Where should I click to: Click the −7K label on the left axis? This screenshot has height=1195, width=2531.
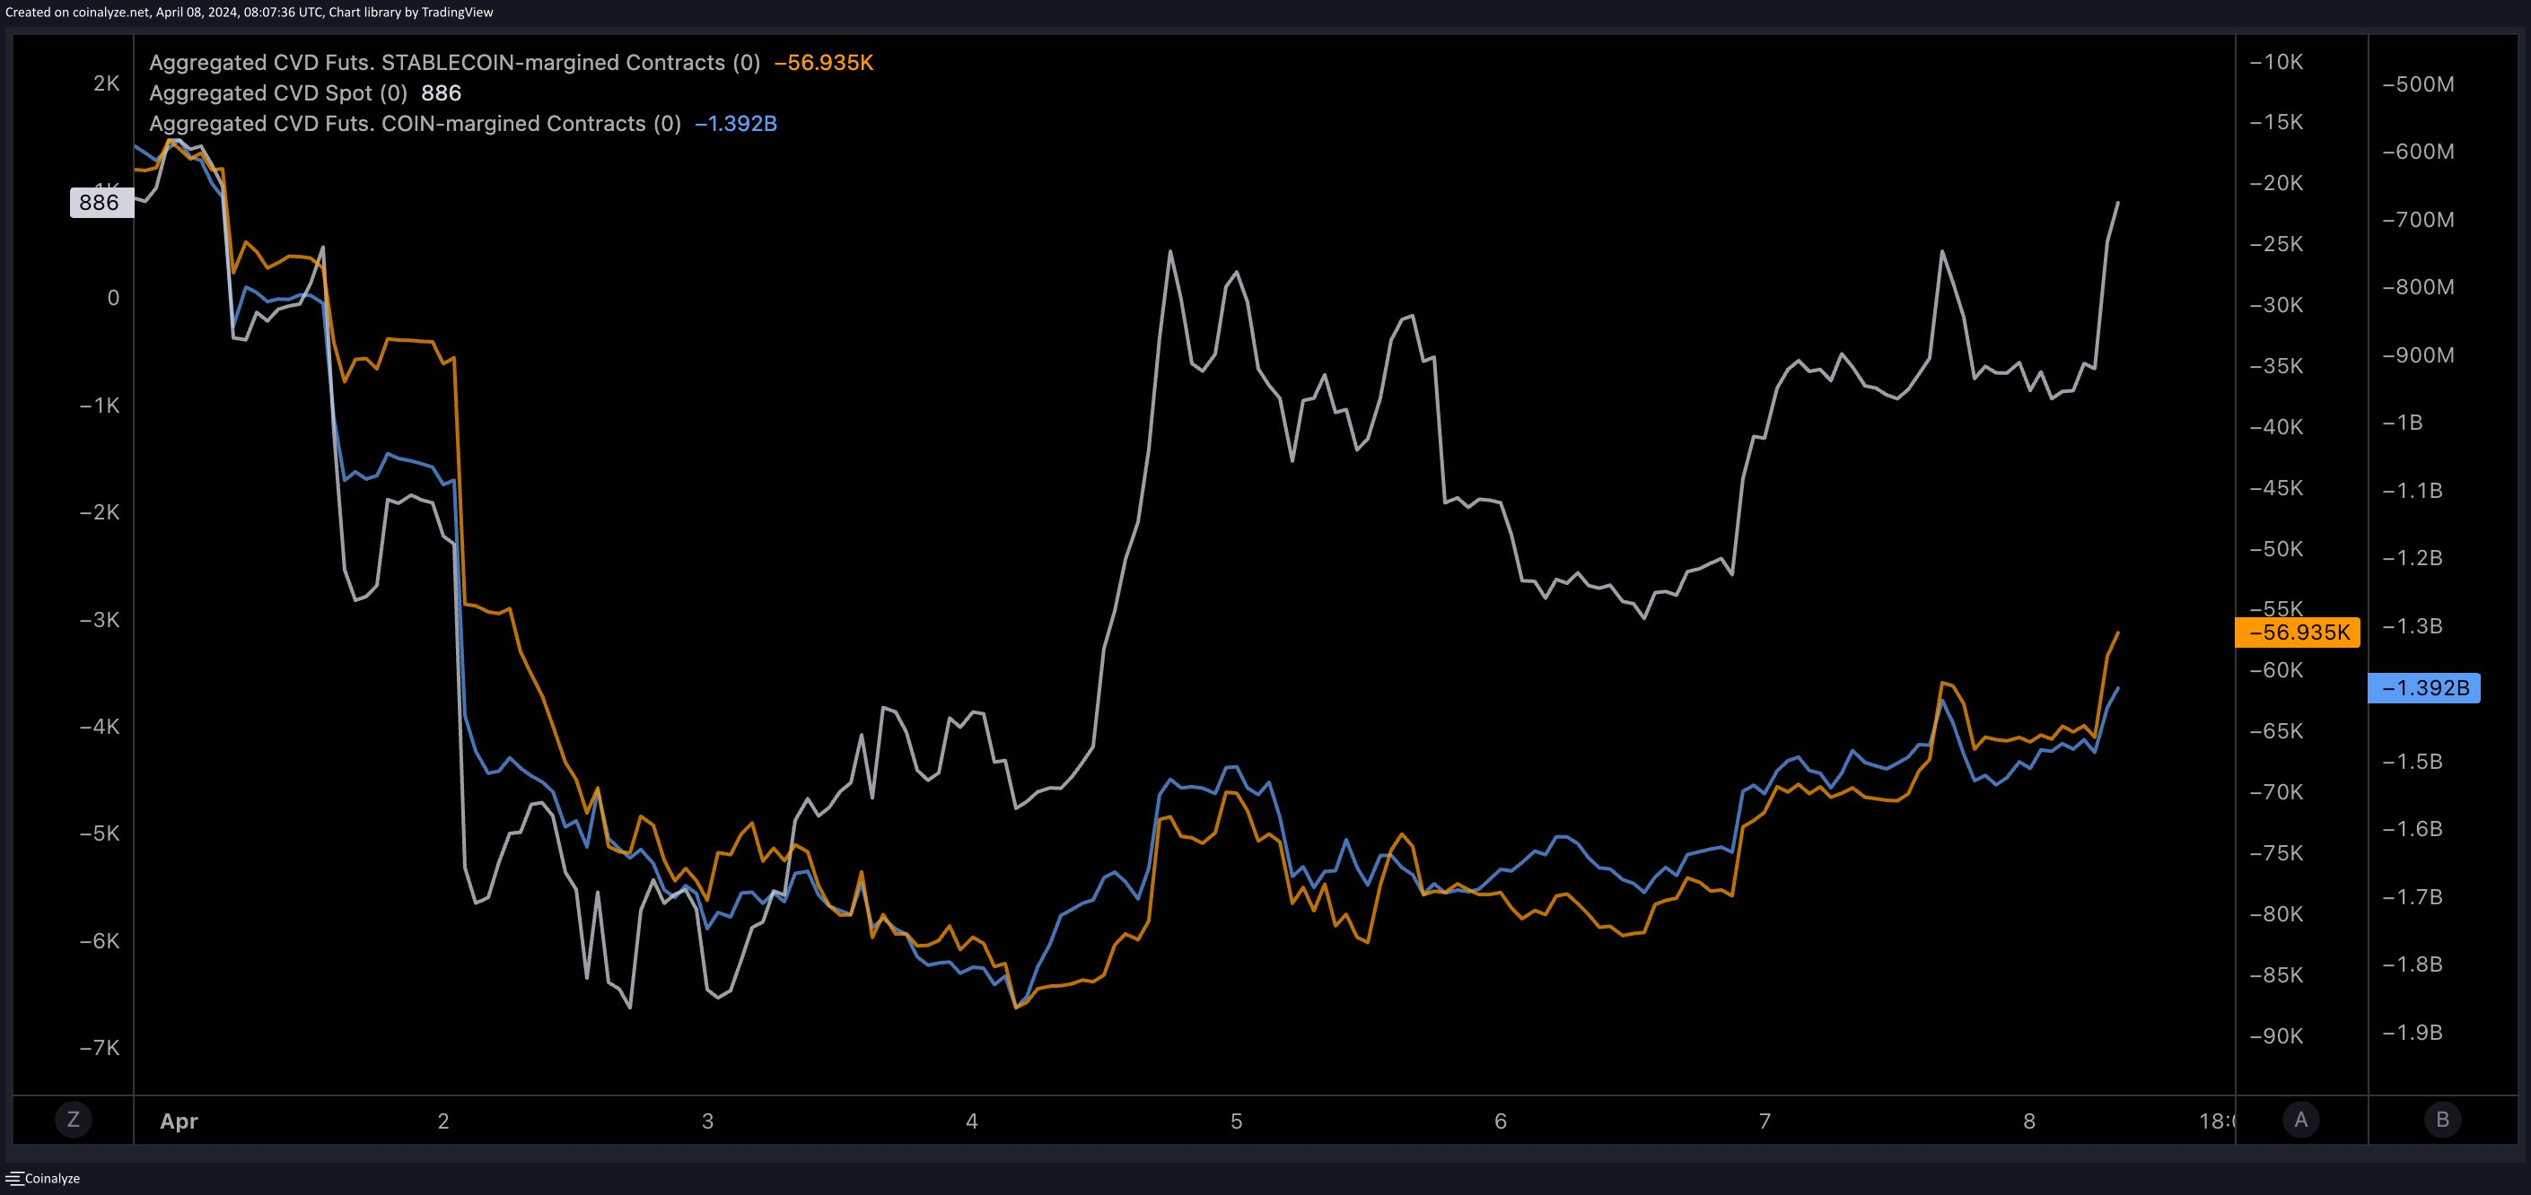point(100,1048)
